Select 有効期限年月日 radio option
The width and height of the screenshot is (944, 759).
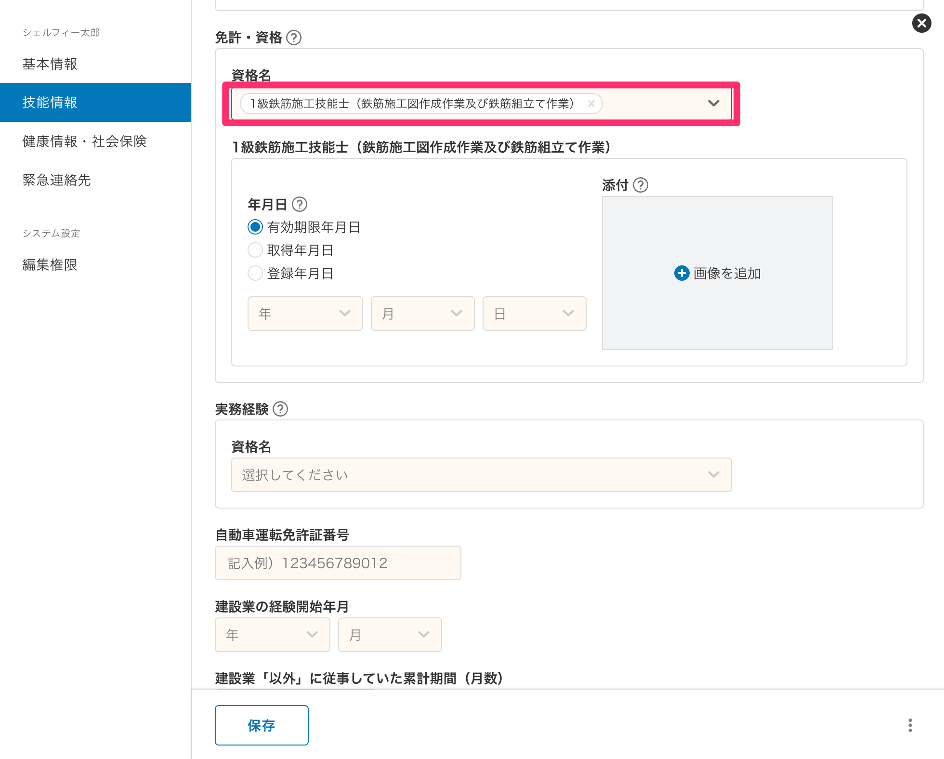tap(255, 227)
